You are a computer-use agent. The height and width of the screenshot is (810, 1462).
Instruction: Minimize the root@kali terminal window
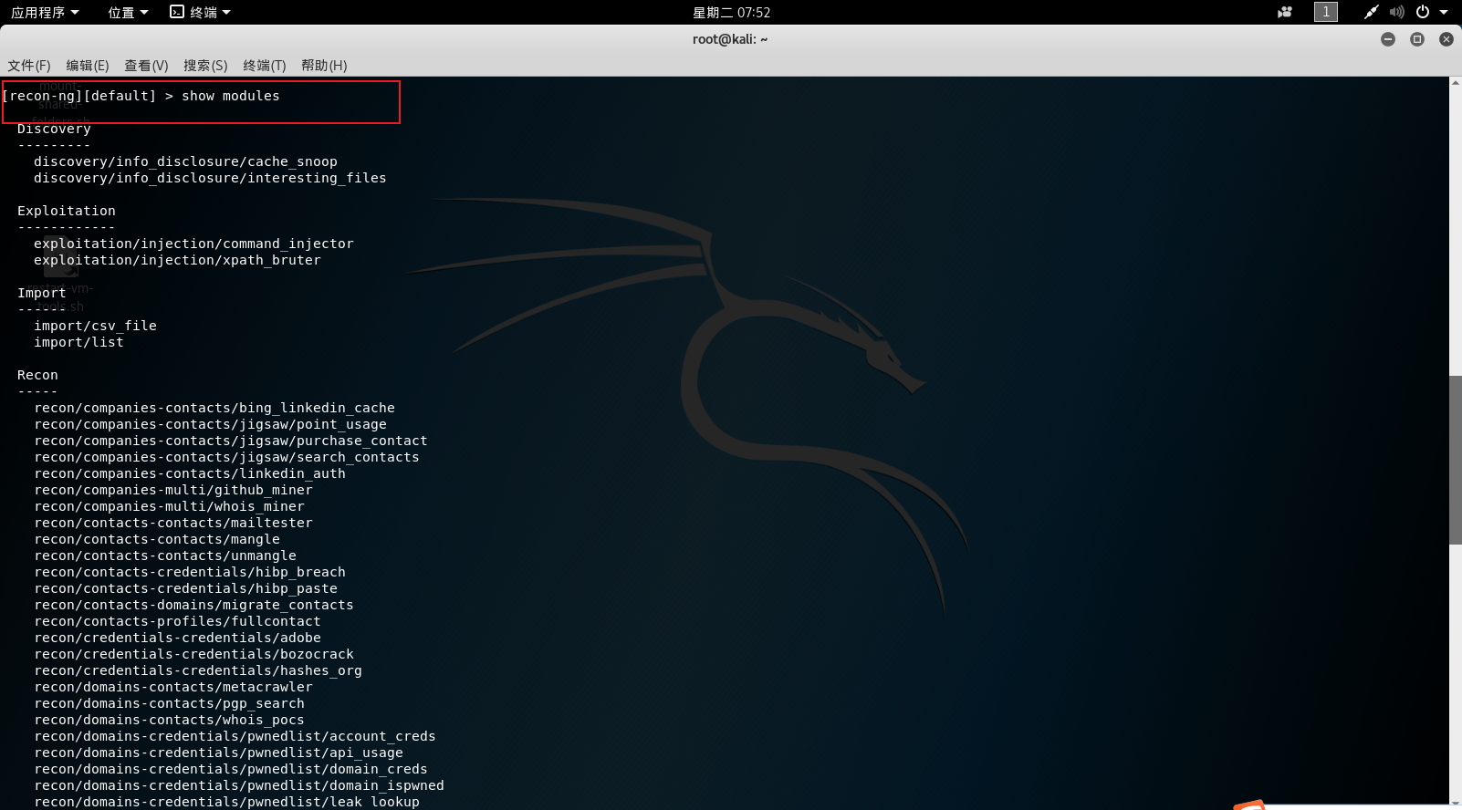click(1388, 39)
